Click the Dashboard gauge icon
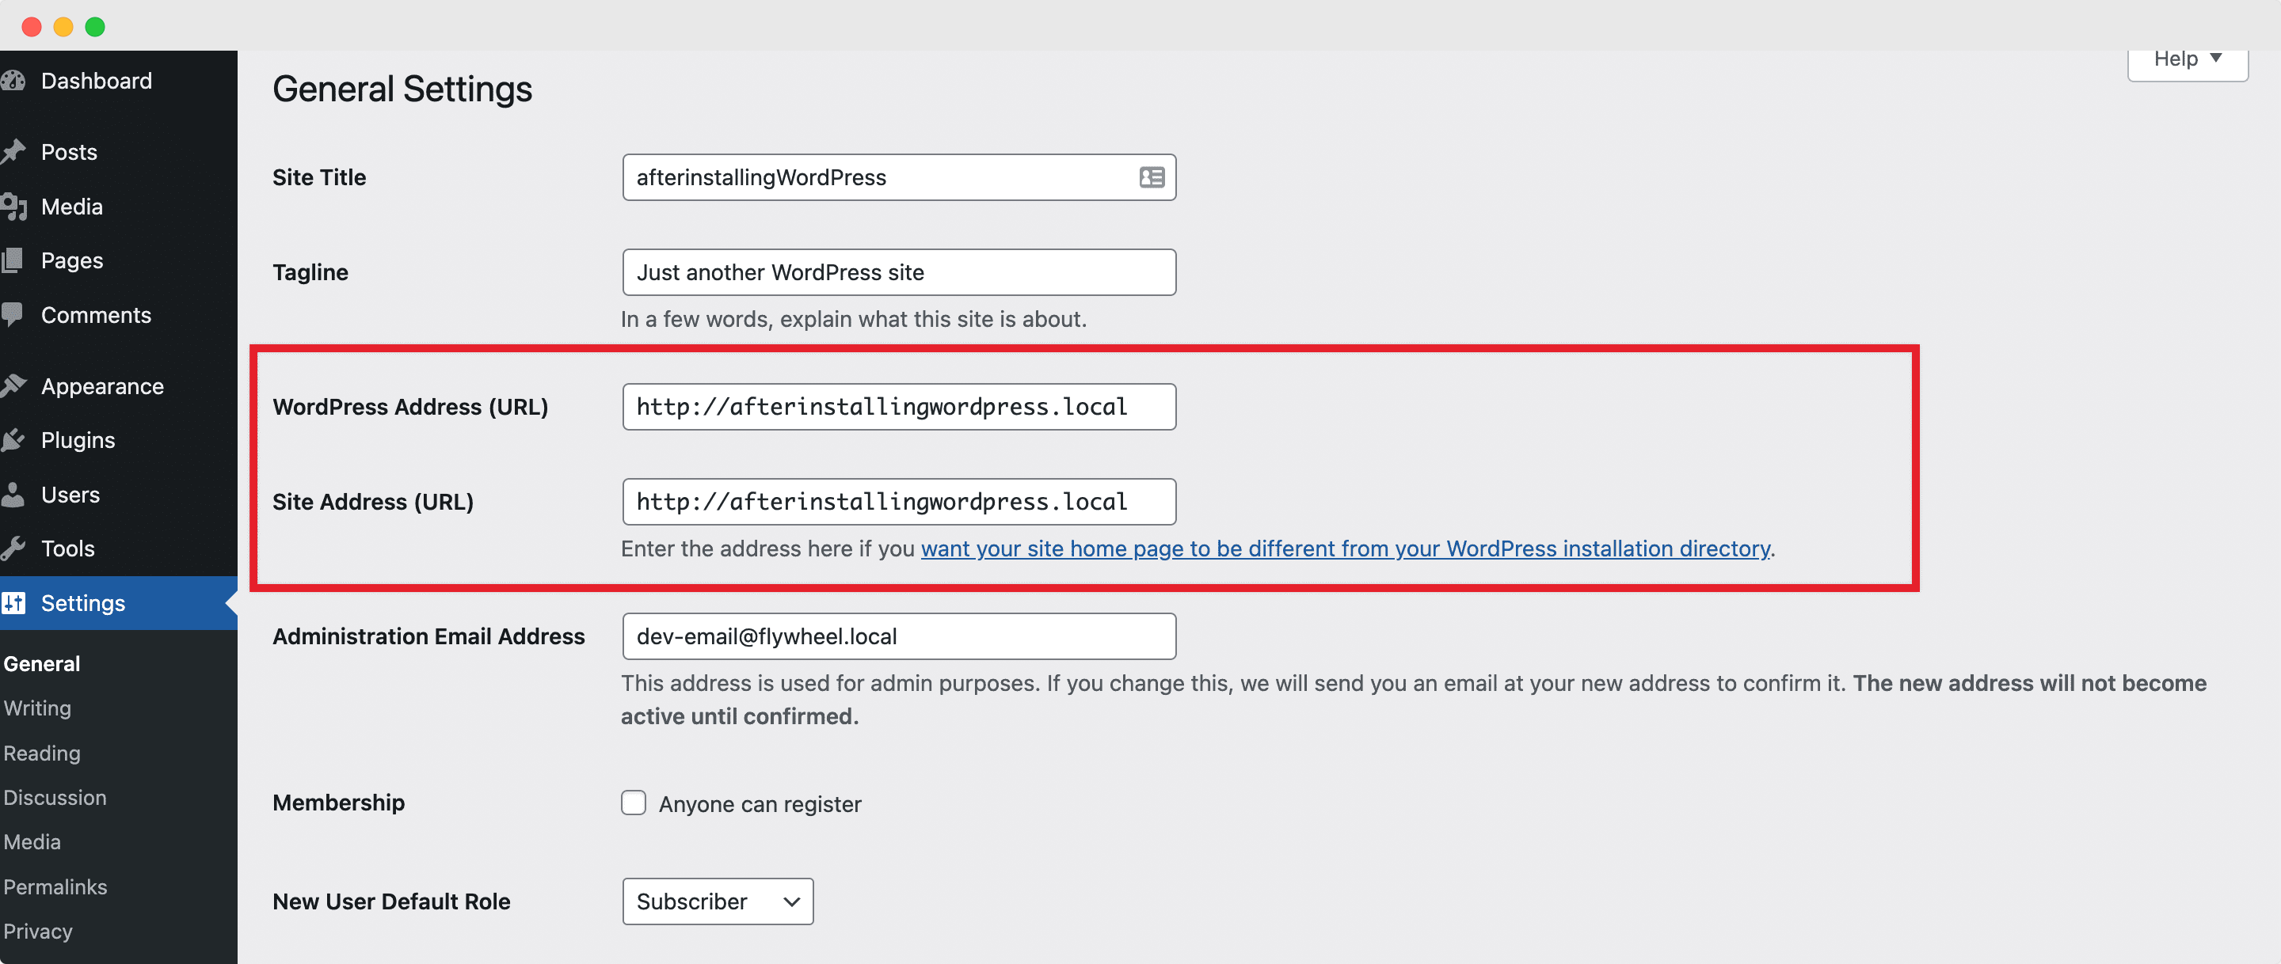The width and height of the screenshot is (2281, 964). point(13,82)
